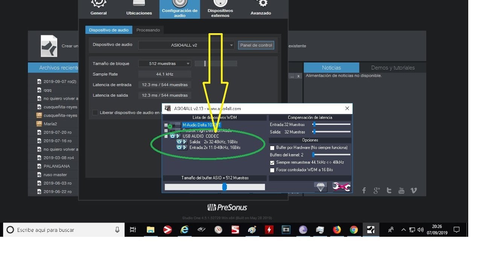Open Google Chrome from the taskbar
Screen dimensions: 482x271
pos(354,230)
